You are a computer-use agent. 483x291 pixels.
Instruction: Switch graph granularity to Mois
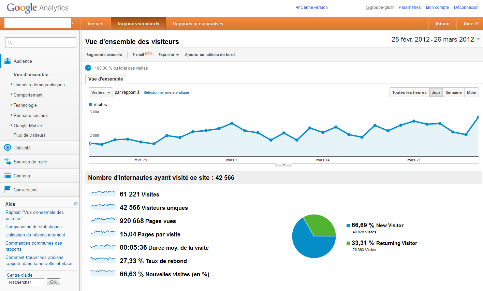[x=471, y=92]
